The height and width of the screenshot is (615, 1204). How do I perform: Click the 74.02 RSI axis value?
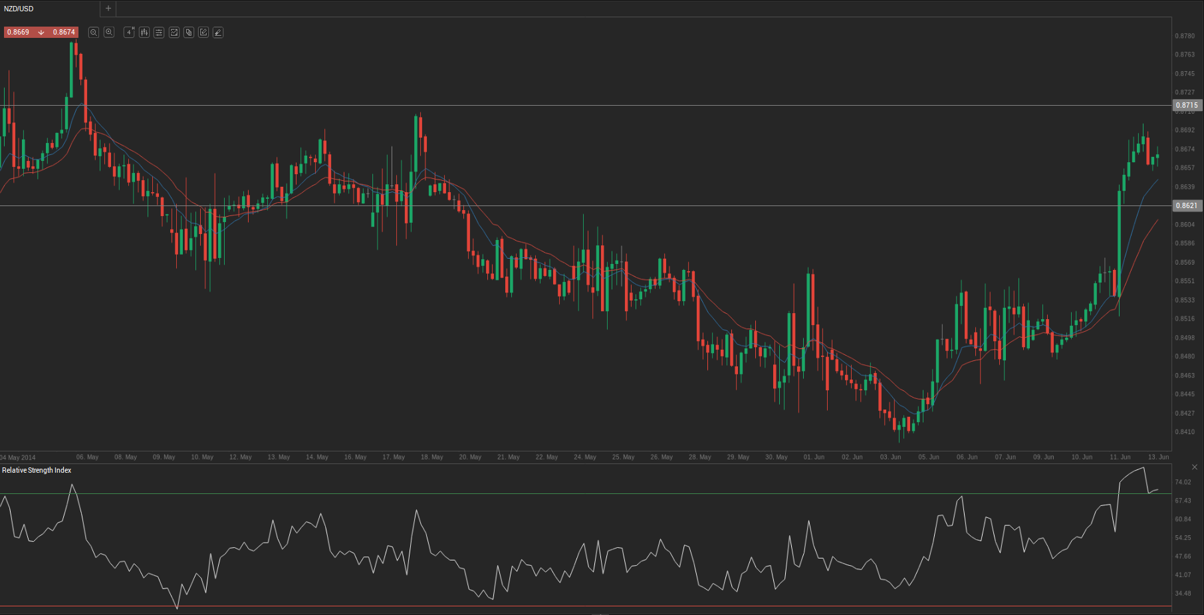point(1183,482)
